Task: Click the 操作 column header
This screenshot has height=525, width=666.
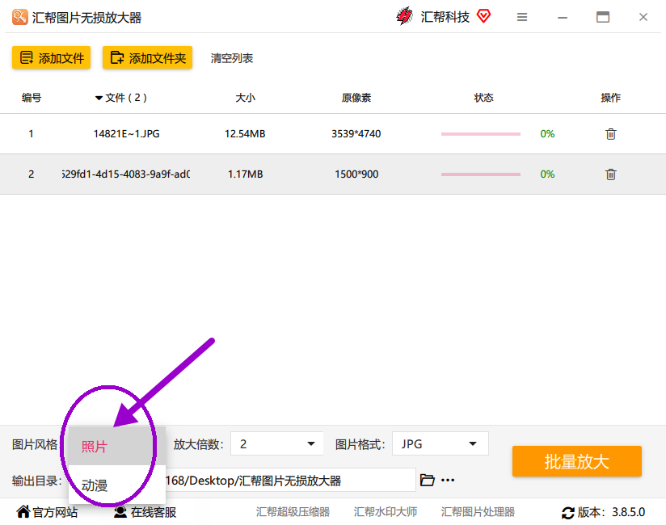Action: 610,98
